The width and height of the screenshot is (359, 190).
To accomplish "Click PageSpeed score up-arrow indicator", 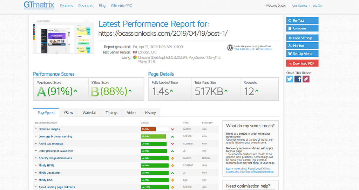I will point(76,91).
